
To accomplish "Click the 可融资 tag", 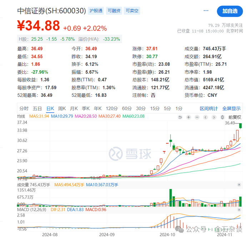I will [x=114, y=11].
